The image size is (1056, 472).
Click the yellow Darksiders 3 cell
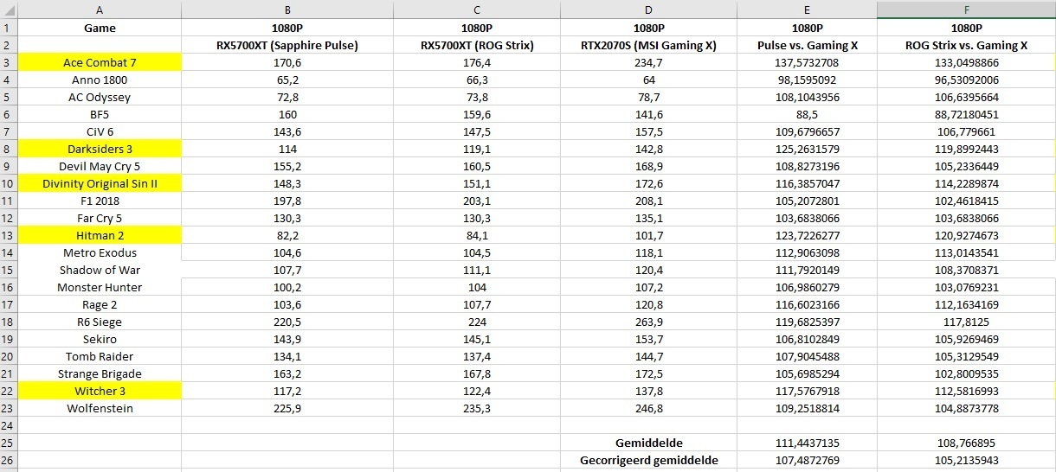[100, 149]
